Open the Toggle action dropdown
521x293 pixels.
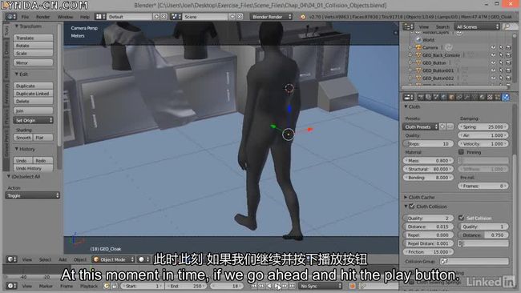tap(32, 195)
